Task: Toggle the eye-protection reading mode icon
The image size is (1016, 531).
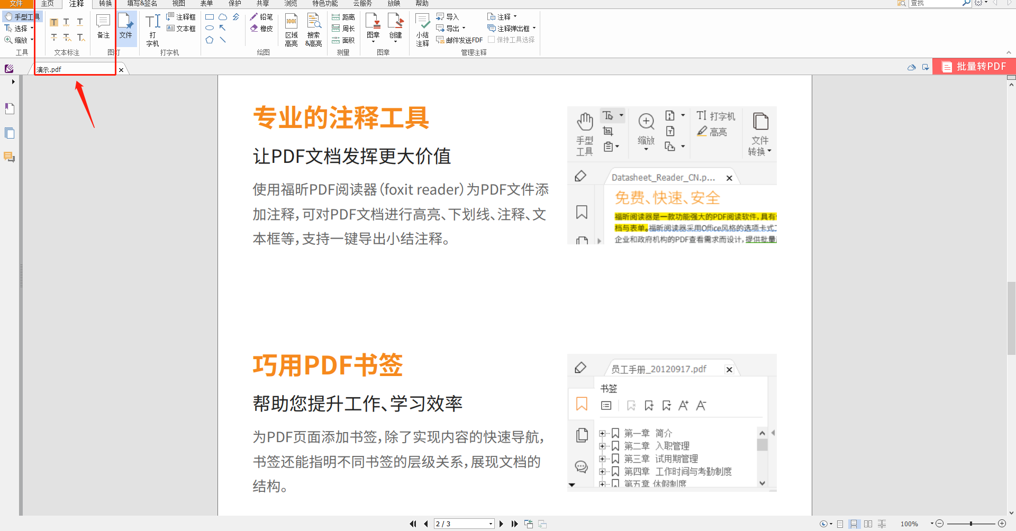Action: (x=823, y=524)
